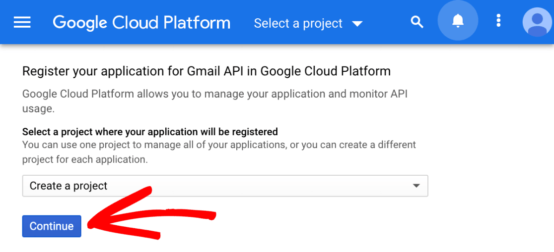The width and height of the screenshot is (554, 252).
Task: Open the Select a project picker
Action: click(308, 24)
